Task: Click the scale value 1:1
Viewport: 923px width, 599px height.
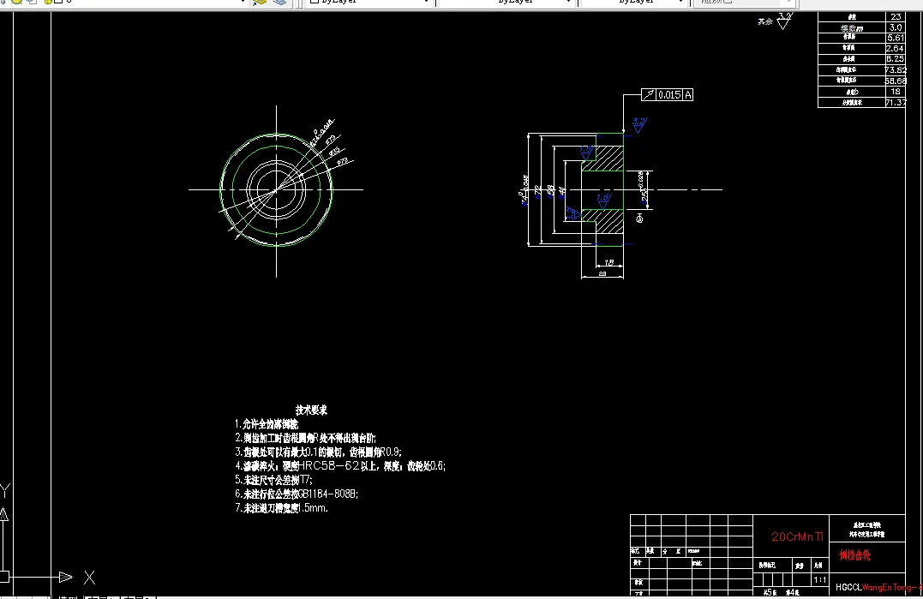Action: (x=819, y=580)
